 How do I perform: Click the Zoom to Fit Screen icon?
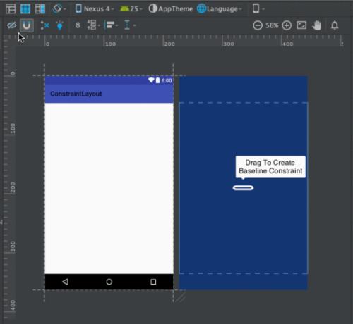point(301,25)
